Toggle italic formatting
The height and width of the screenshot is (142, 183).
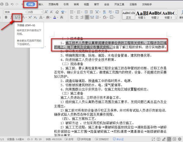click(11, 18)
